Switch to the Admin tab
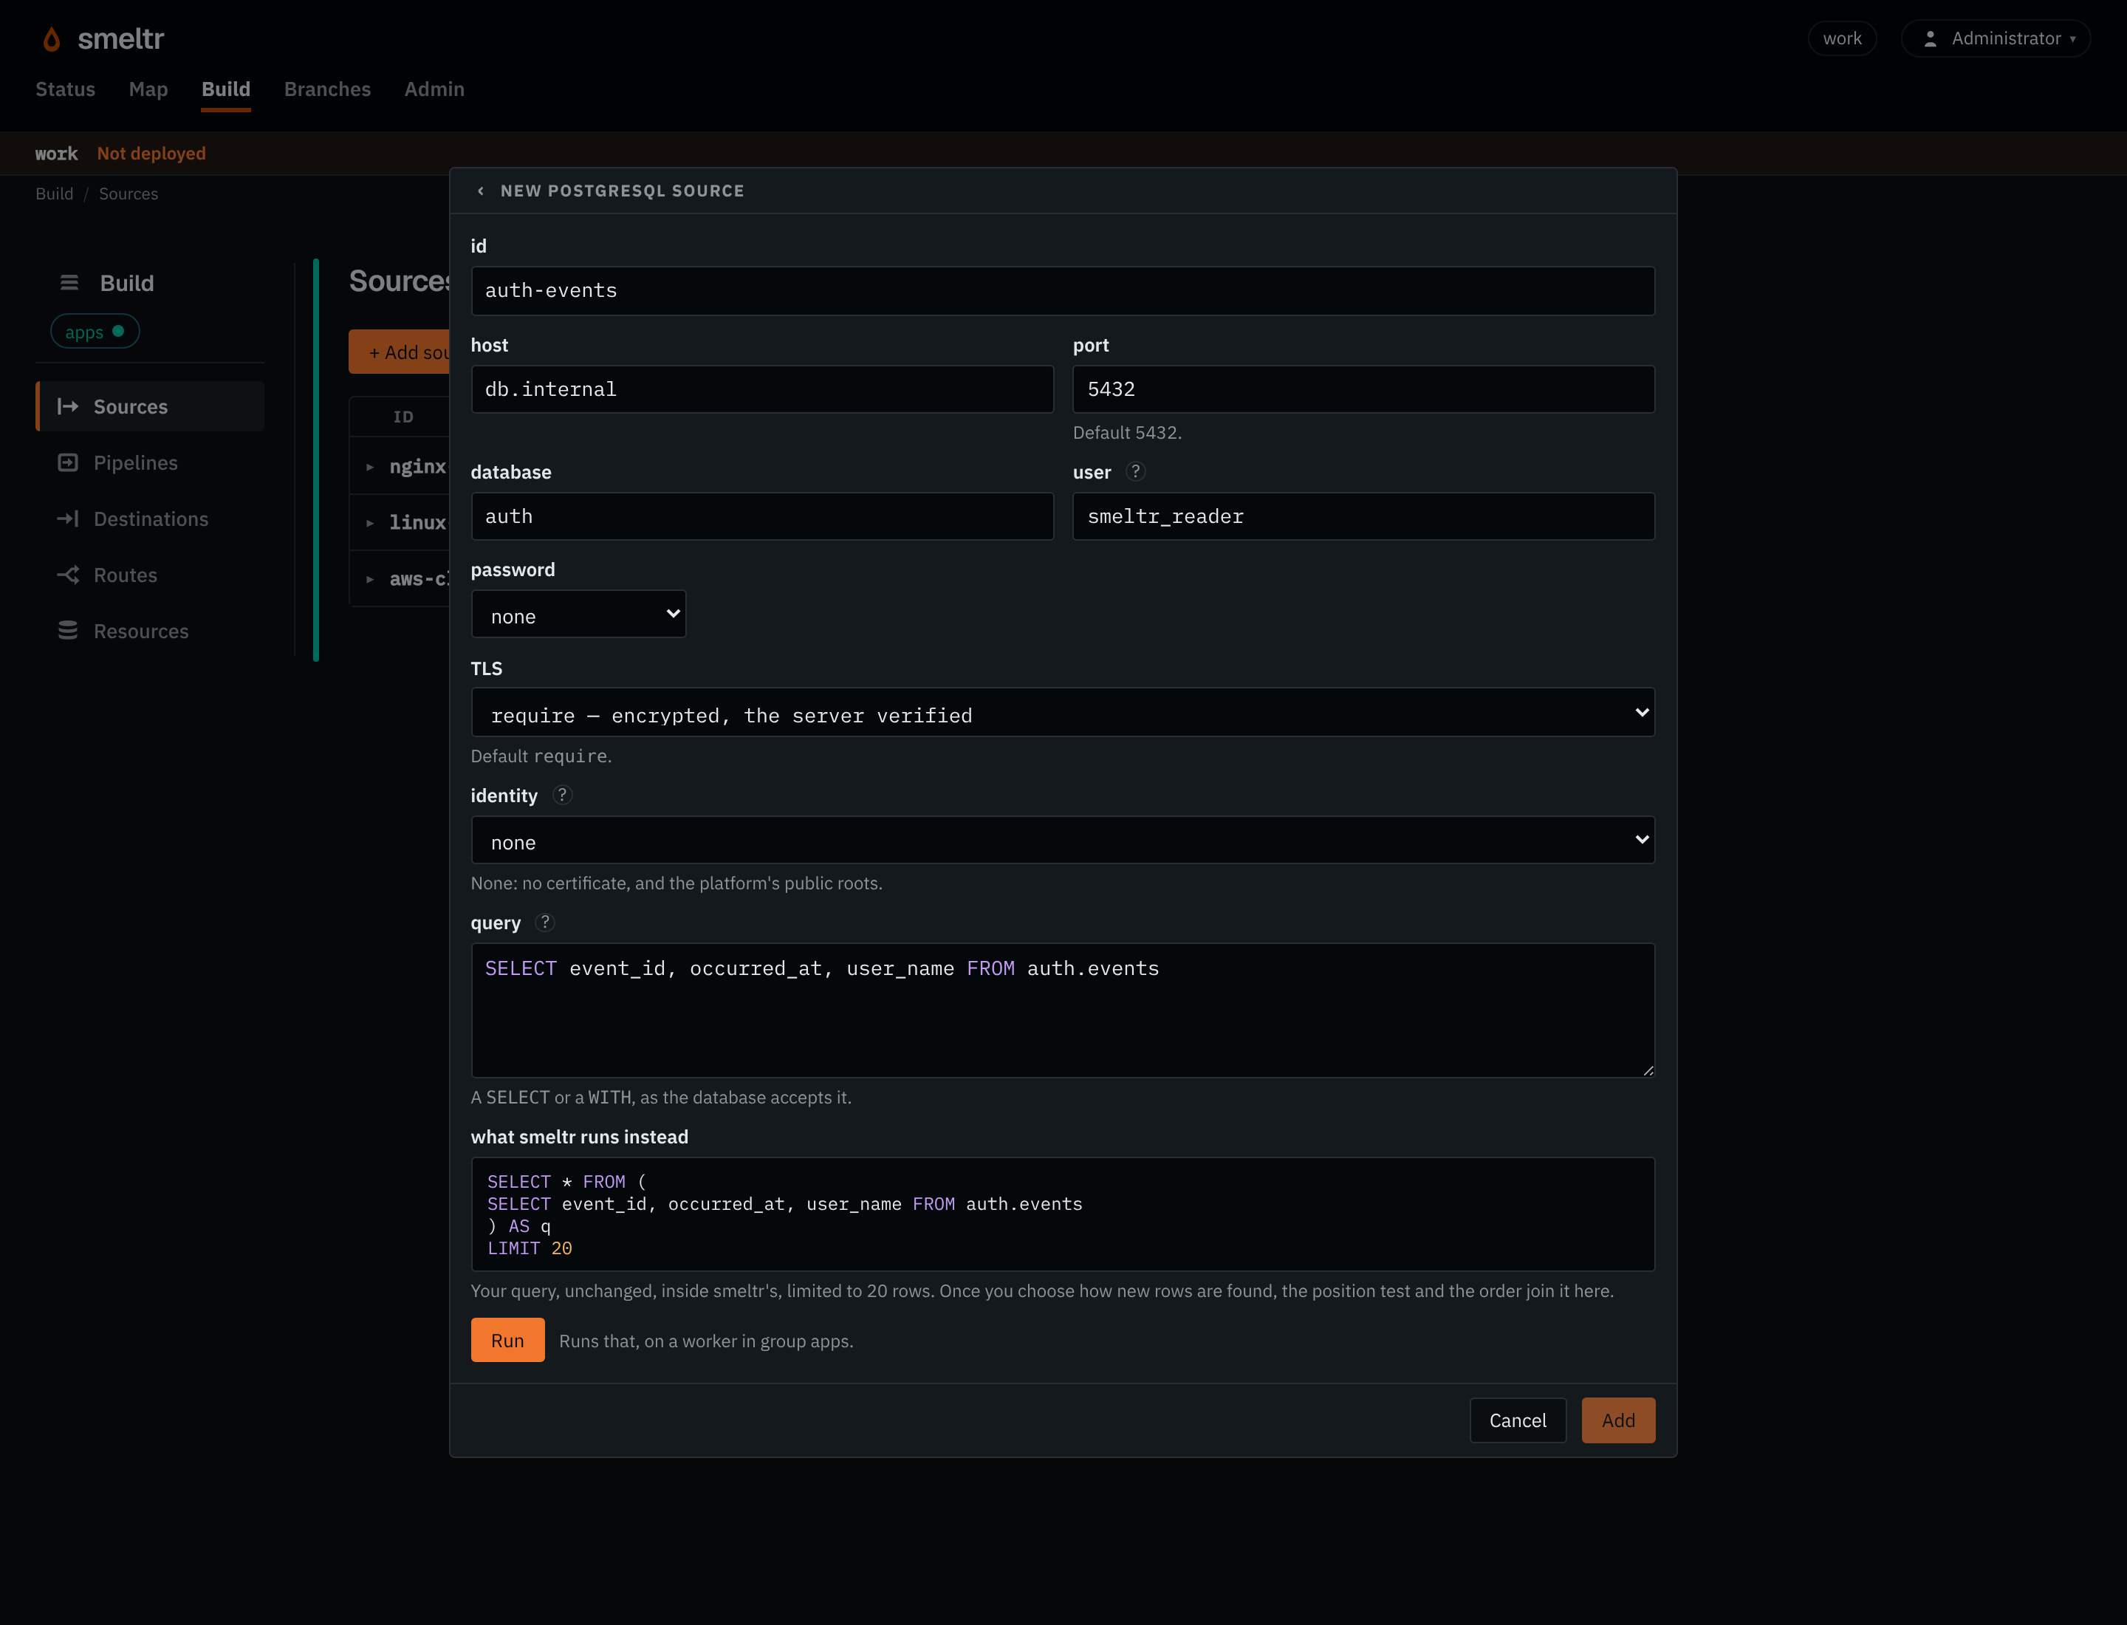Screen dimensions: 2127x1625 click(434, 89)
